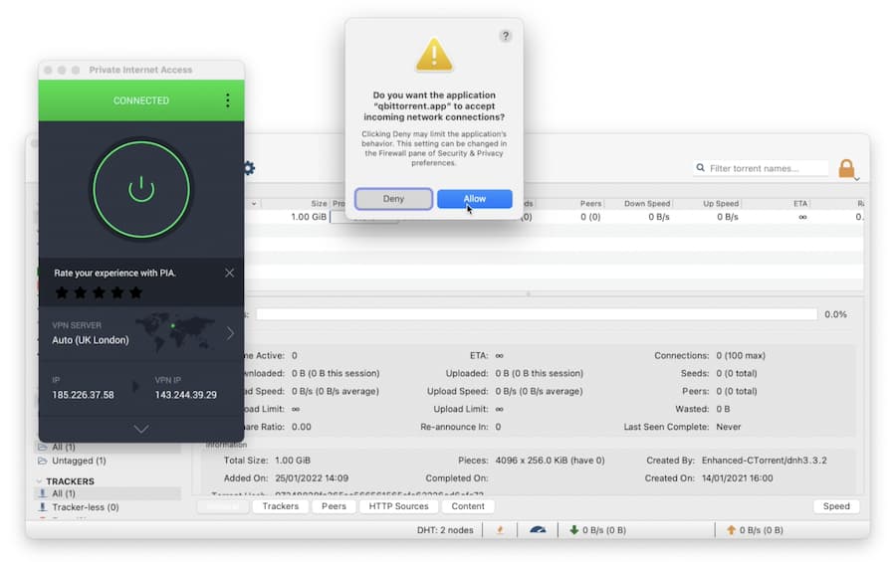Toggle the PIA VPN power button
The image size is (896, 562).
(x=141, y=190)
